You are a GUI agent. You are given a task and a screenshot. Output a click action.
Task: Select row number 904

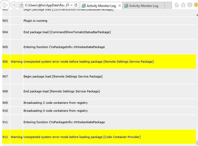pyautogui.click(x=5, y=32)
